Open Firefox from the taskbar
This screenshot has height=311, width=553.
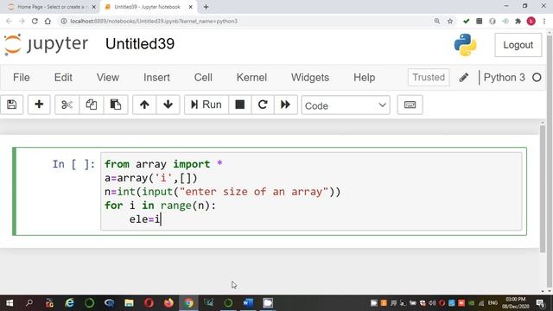(168, 303)
